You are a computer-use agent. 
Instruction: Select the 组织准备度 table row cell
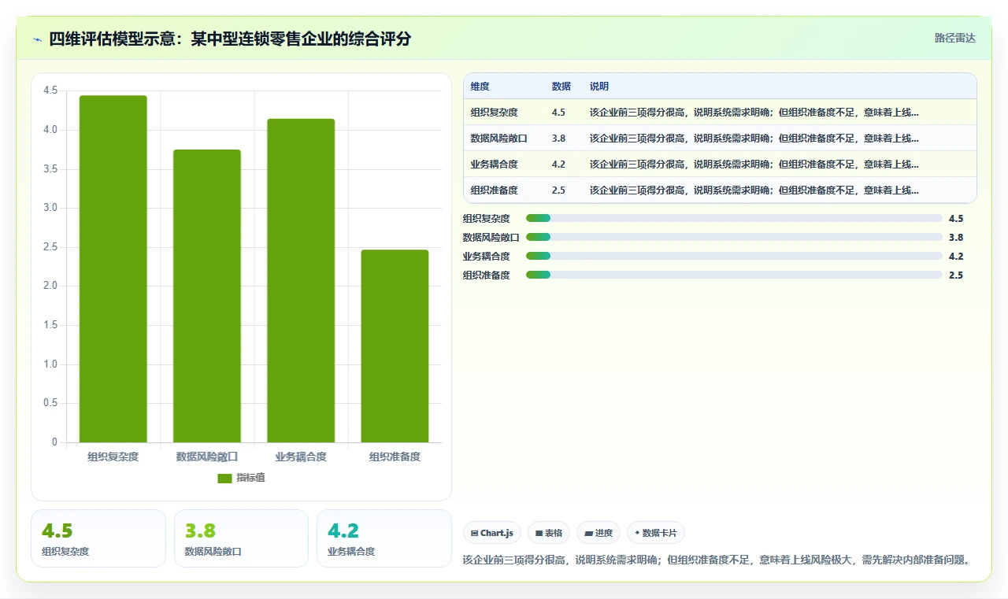pyautogui.click(x=494, y=190)
